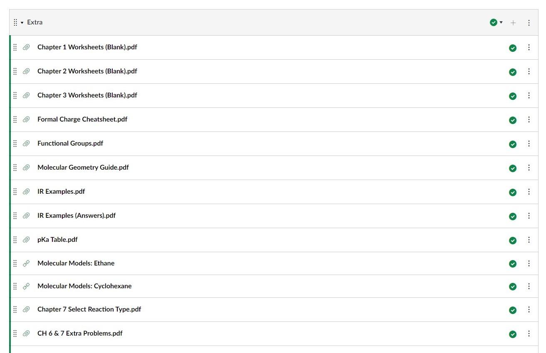Click drag handle for Chapter 1 Worksheets (Blank).pdf
546x353 pixels.
[x=15, y=47]
